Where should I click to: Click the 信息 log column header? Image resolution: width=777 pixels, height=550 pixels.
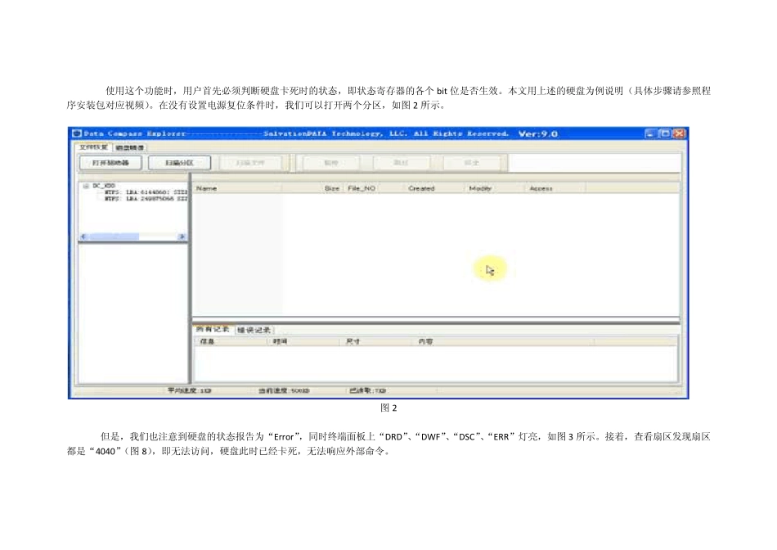[232, 341]
